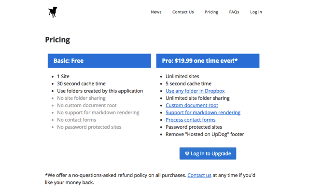Click Contact us link in refund note

[x=199, y=175]
